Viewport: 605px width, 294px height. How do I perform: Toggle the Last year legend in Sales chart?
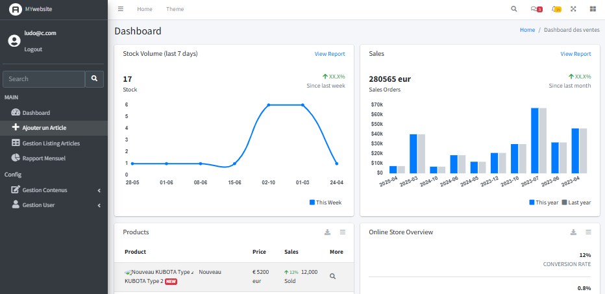click(x=576, y=202)
